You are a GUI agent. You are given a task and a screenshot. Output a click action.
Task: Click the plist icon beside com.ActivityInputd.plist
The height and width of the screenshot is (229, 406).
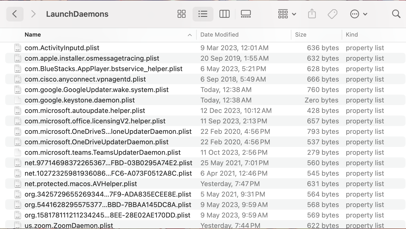coord(17,48)
